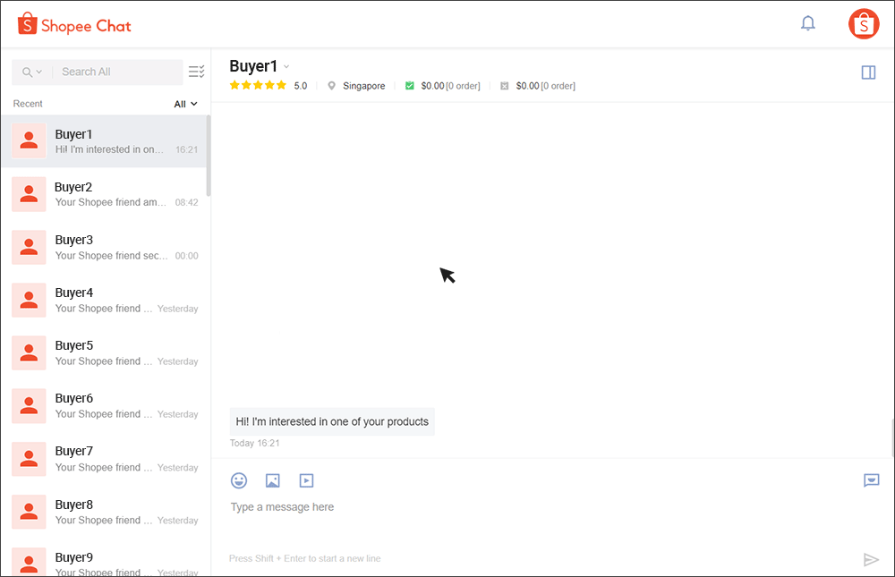Expand the search scope dropdown arrow
The image size is (895, 577).
(x=40, y=72)
